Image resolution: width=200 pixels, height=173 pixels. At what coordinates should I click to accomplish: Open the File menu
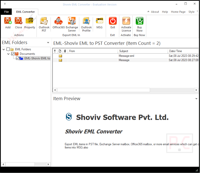[x=6, y=12]
